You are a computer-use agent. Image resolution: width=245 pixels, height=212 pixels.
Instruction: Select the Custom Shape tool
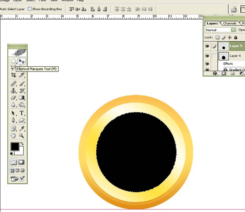click(x=22, y=120)
